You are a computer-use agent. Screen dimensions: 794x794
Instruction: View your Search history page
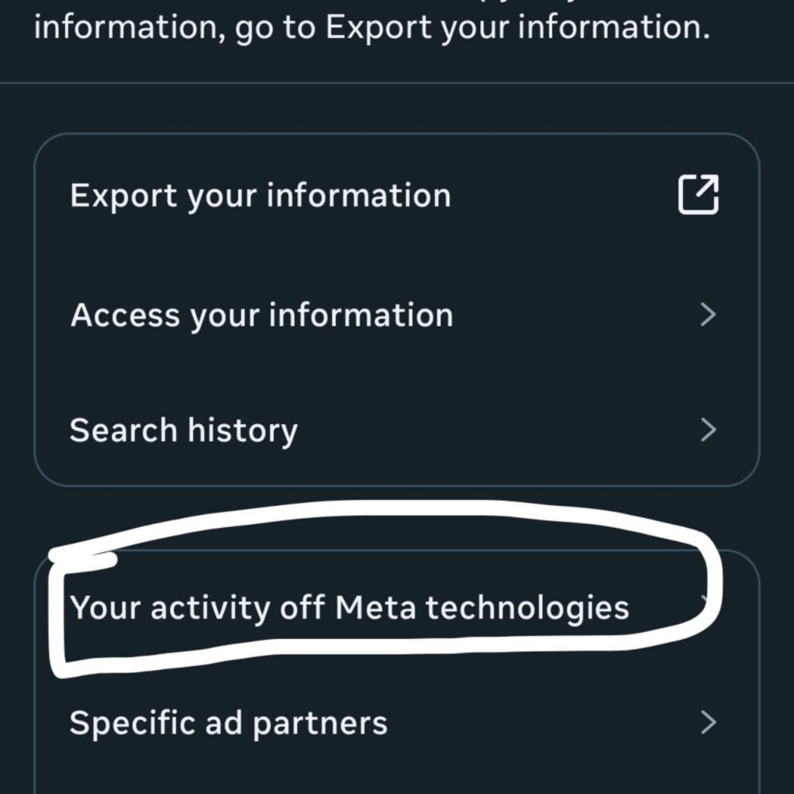(x=184, y=430)
